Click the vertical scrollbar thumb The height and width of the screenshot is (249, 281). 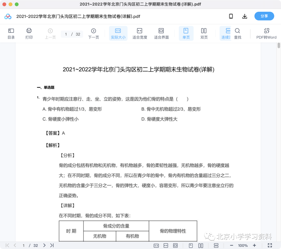pyautogui.click(x=279, y=45)
